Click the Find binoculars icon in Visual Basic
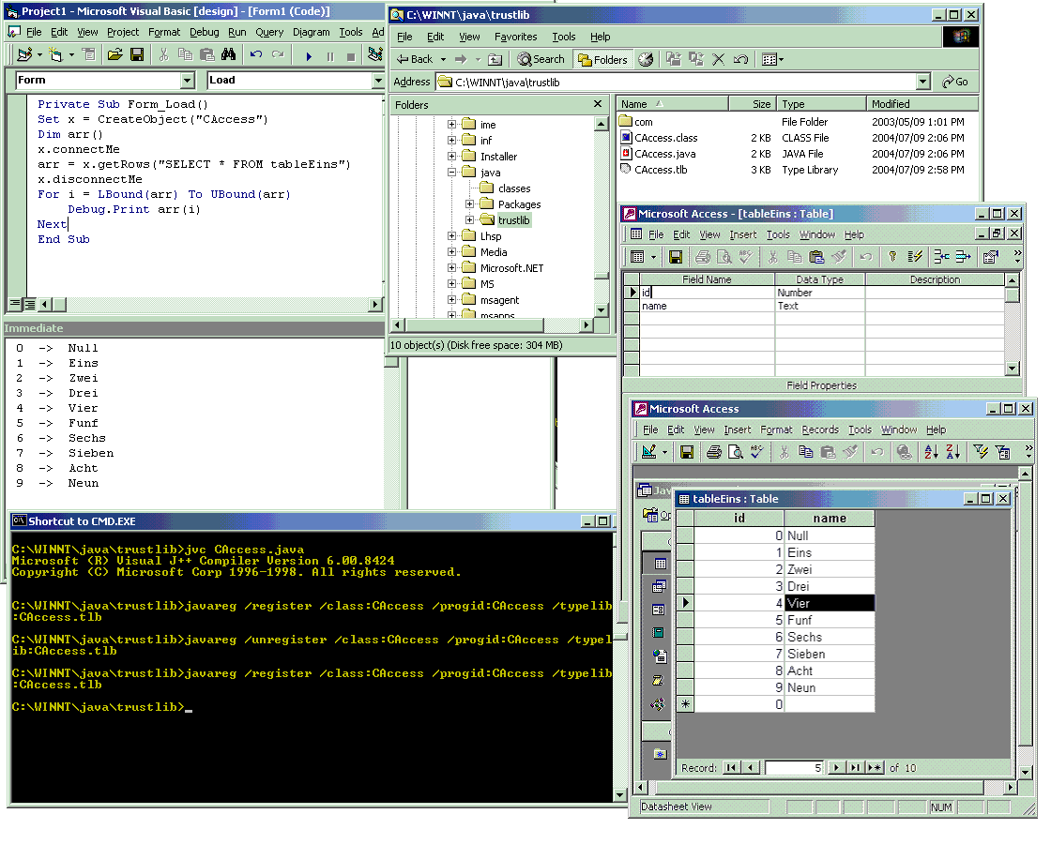This screenshot has width=1051, height=844. 228,55
